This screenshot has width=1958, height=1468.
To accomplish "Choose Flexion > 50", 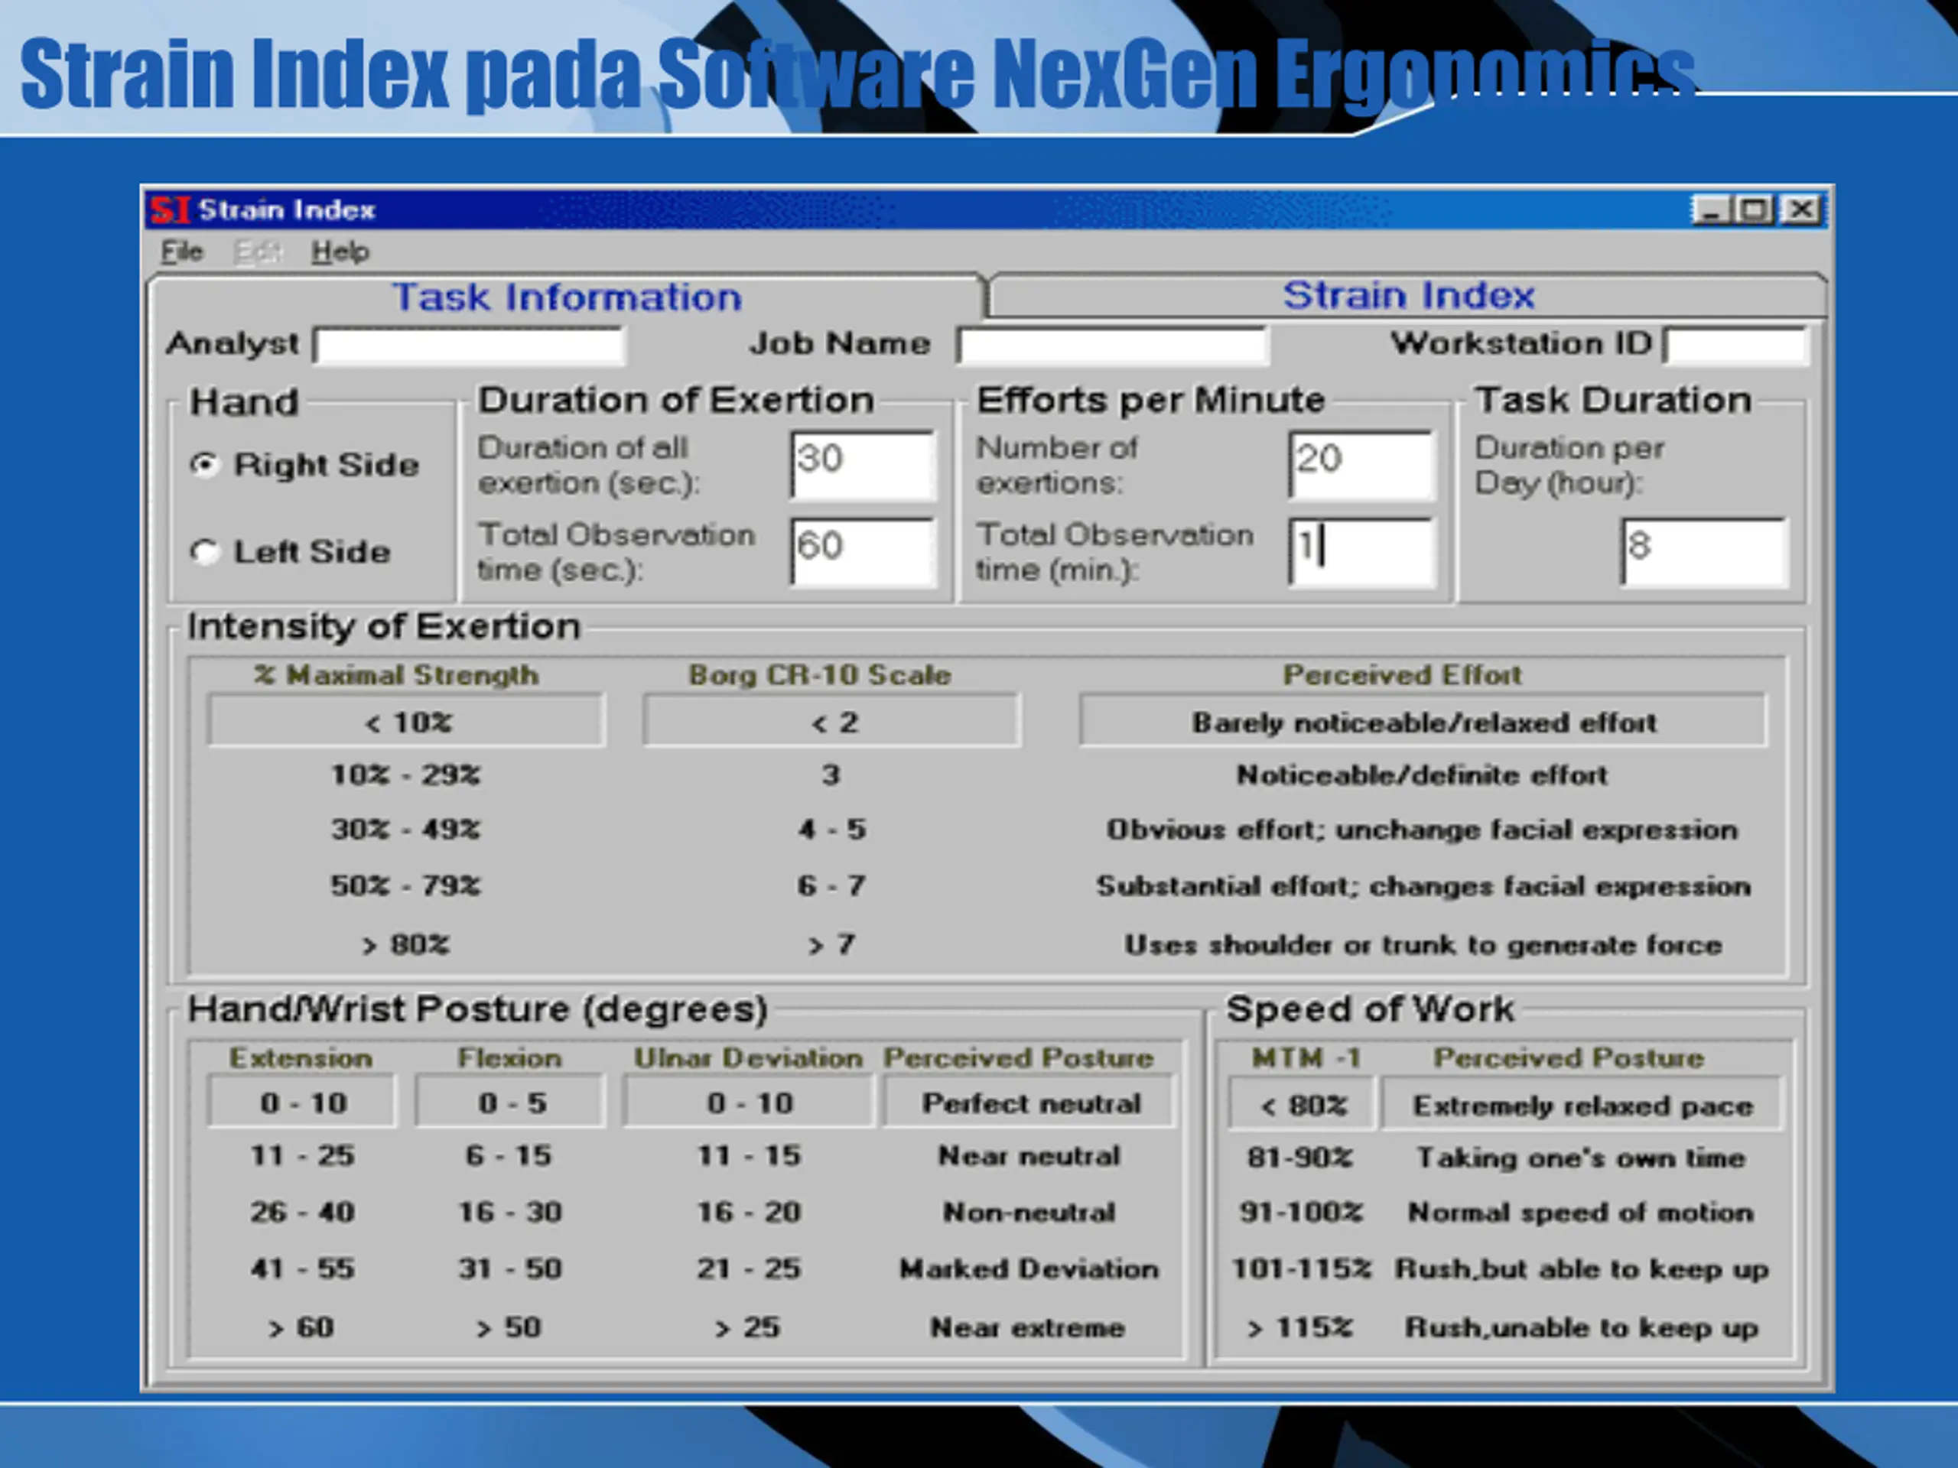I will click(x=508, y=1327).
